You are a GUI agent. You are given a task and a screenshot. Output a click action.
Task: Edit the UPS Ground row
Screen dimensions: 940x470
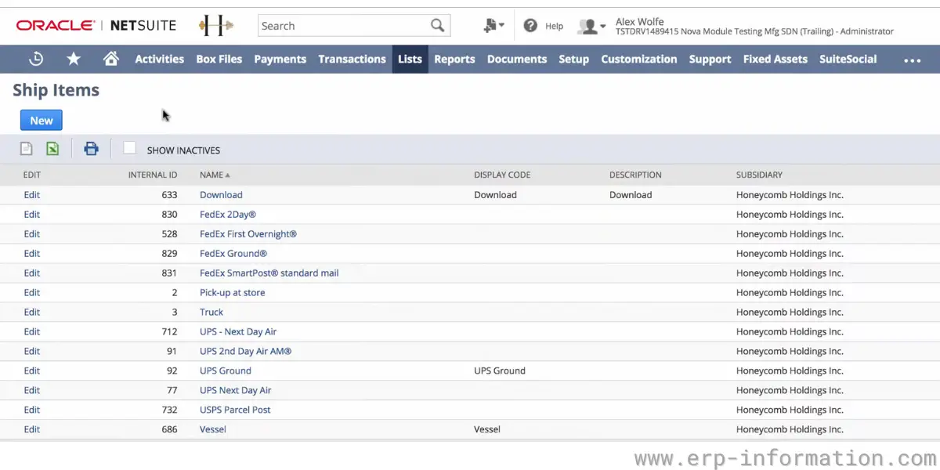(x=31, y=371)
